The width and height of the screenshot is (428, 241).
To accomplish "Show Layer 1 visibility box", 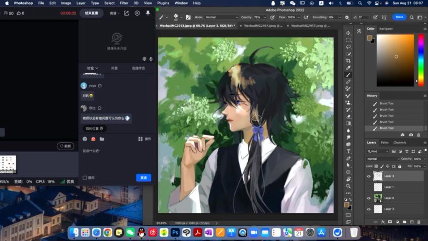I will (369, 187).
